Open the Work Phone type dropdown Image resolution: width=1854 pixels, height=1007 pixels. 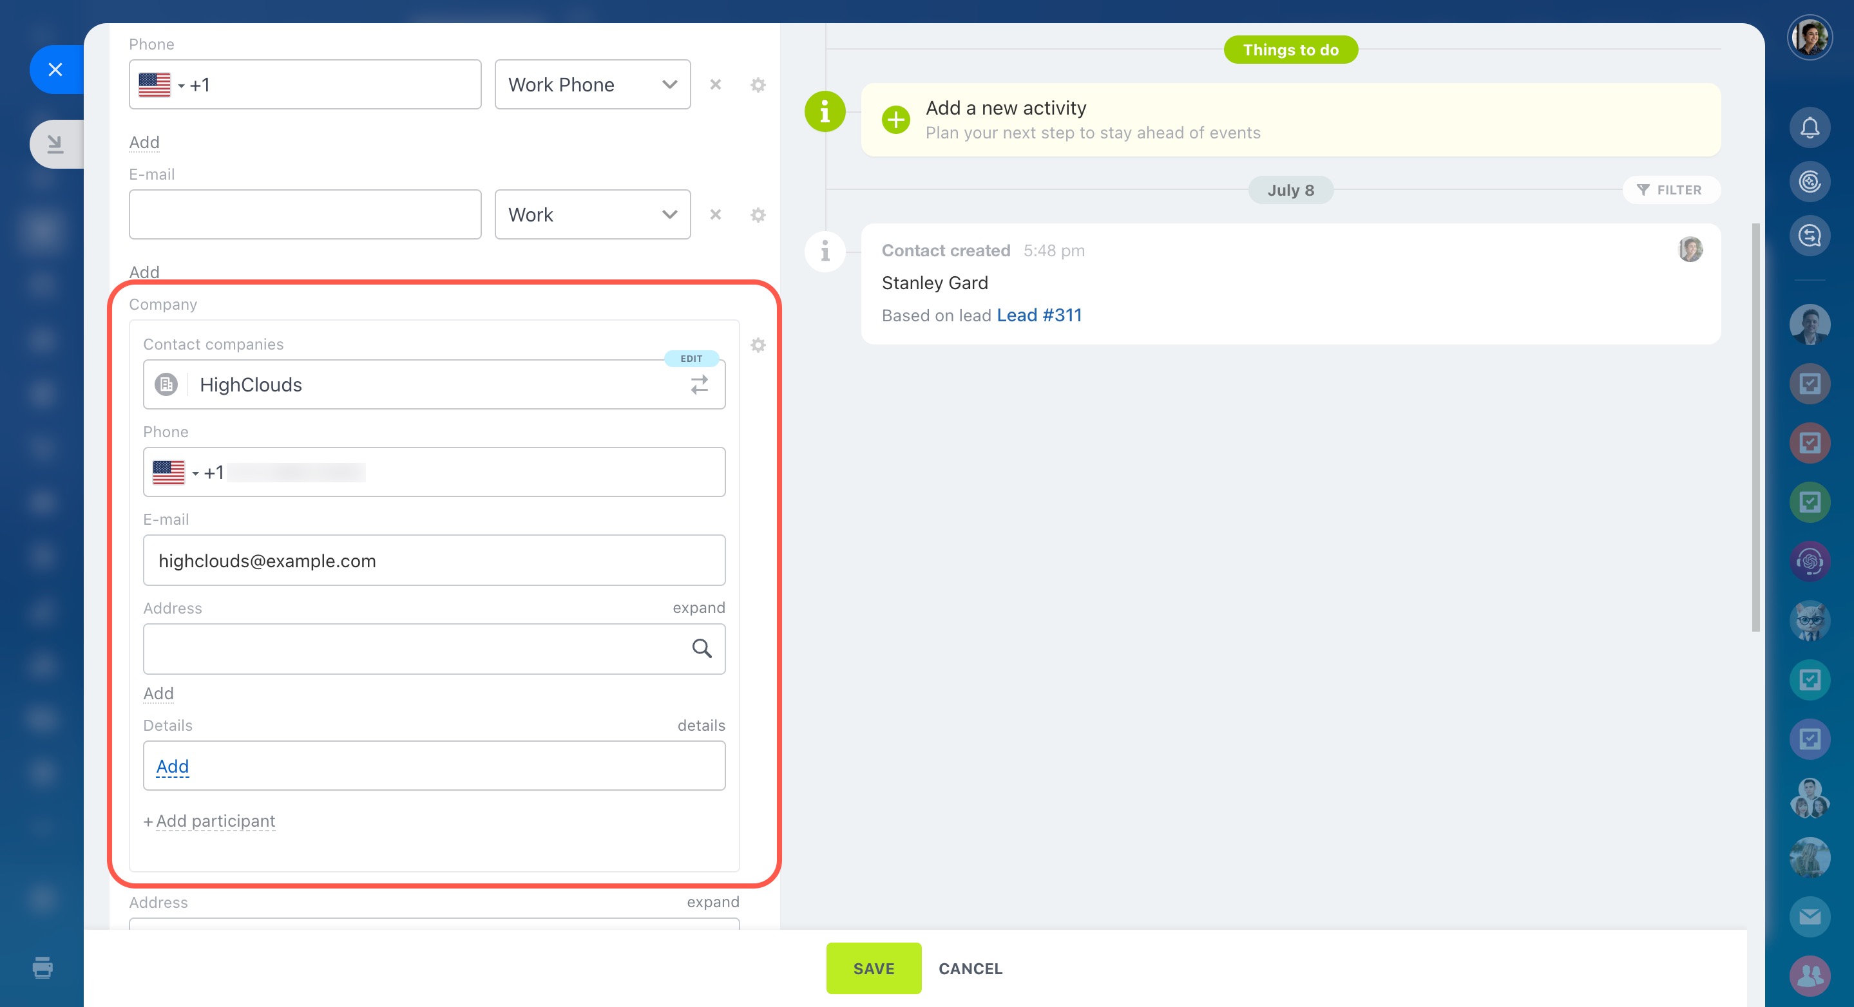click(591, 85)
